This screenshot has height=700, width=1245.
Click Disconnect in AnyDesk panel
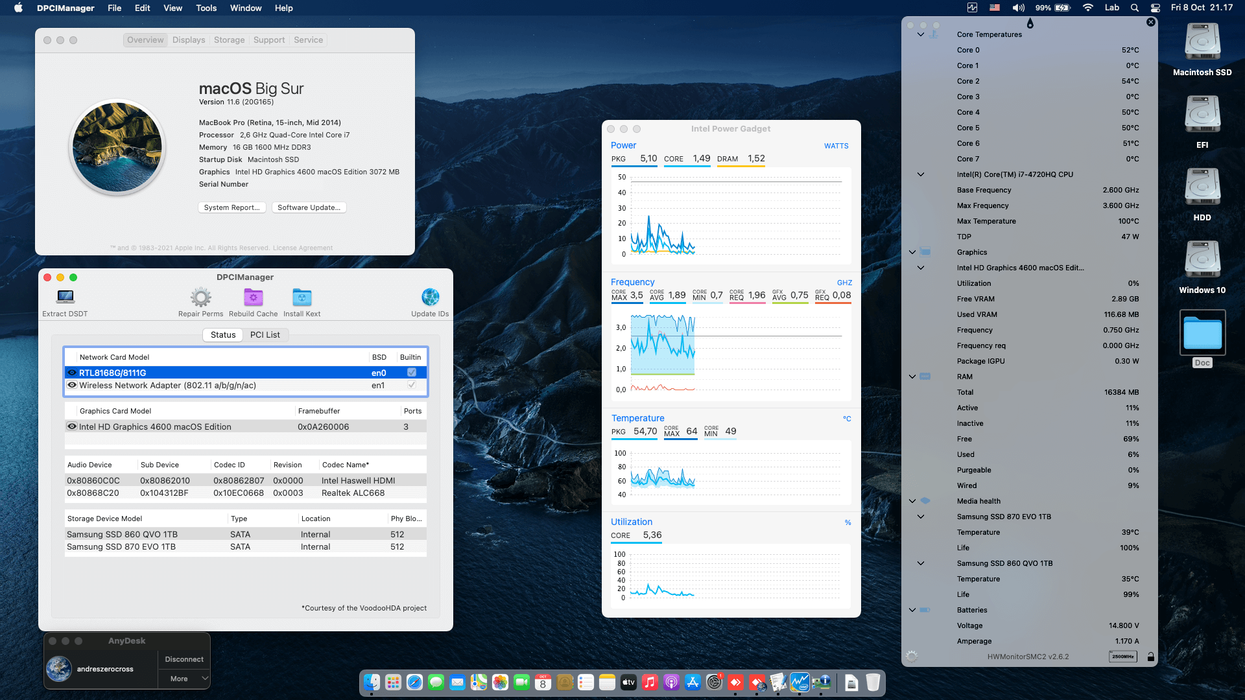184,659
